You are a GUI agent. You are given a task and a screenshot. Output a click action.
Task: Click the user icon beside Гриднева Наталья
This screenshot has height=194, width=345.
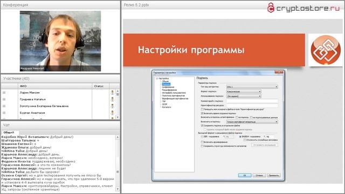click(x=112, y=99)
